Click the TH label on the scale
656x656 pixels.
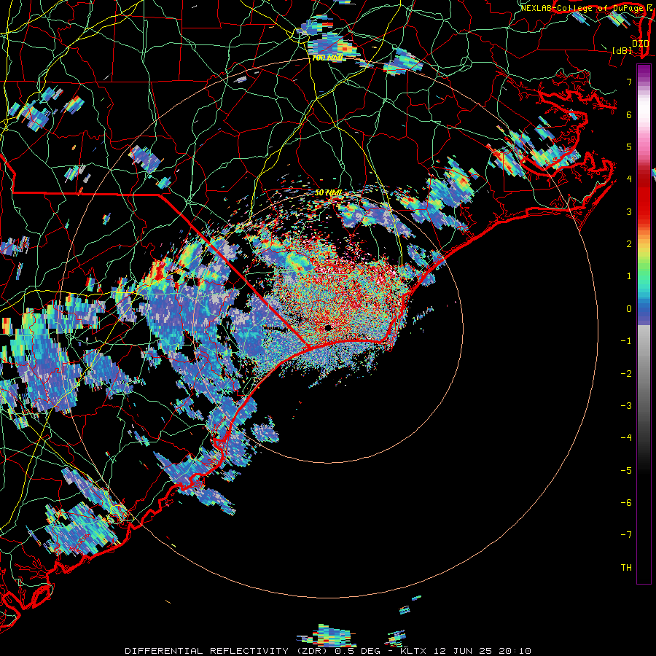tap(626, 568)
